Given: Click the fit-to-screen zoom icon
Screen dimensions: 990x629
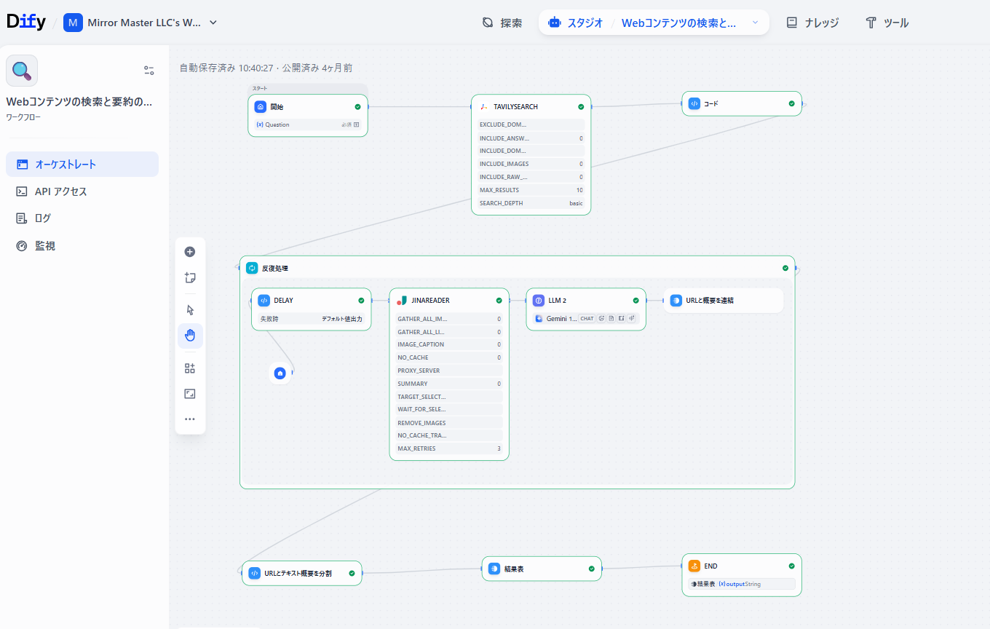Looking at the screenshot, I should [190, 394].
